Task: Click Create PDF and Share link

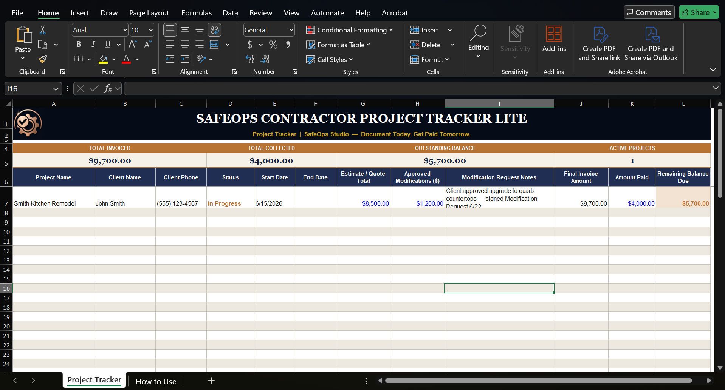Action: 599,44
